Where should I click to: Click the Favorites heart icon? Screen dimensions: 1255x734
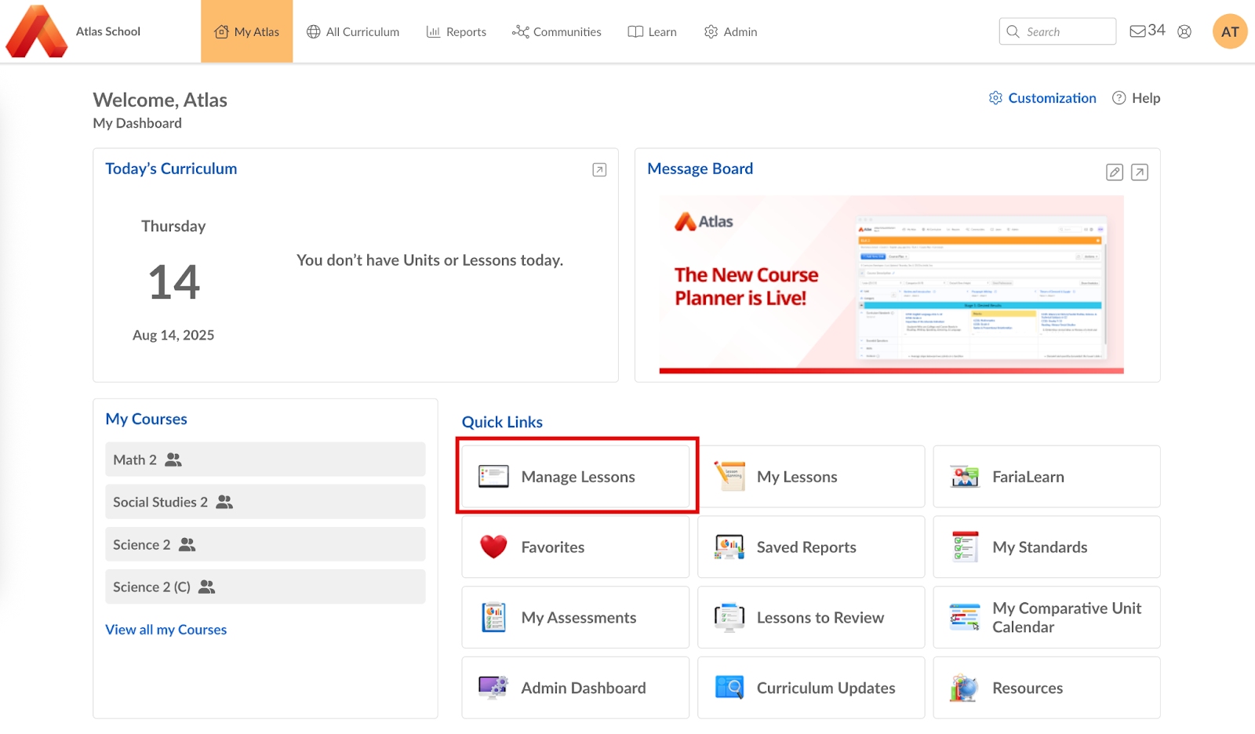493,547
